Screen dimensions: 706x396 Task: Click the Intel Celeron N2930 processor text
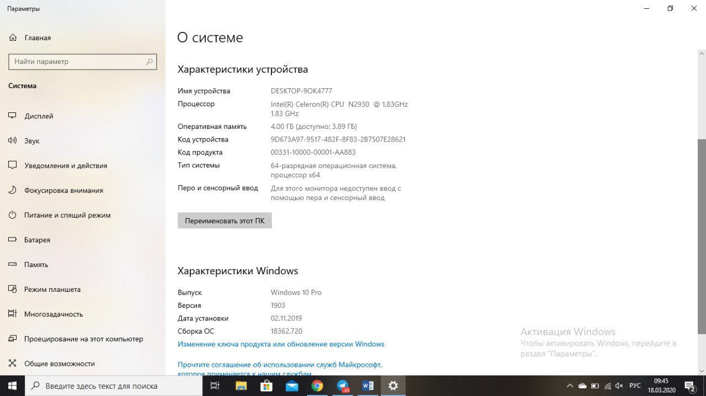339,109
